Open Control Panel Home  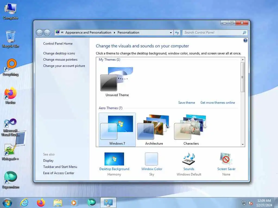(x=58, y=44)
